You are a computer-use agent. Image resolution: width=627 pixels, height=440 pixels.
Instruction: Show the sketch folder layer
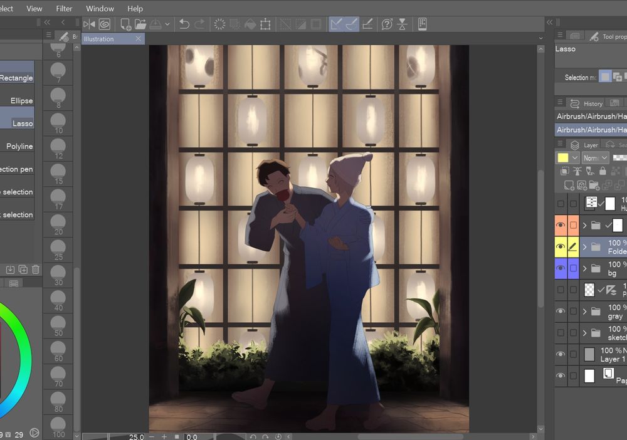point(561,332)
